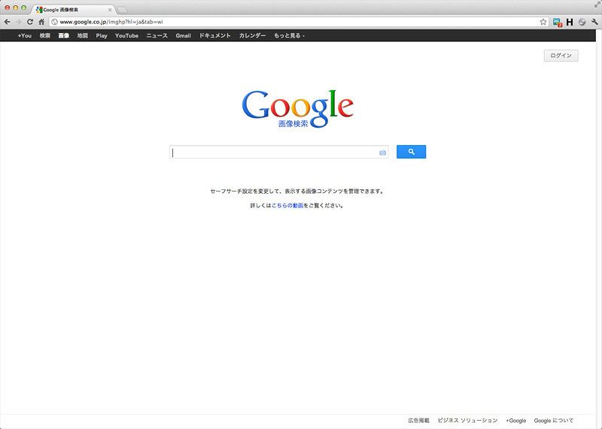This screenshot has height=429, width=602.
Task: Open 地図 in the Google bar
Action: [x=83, y=35]
